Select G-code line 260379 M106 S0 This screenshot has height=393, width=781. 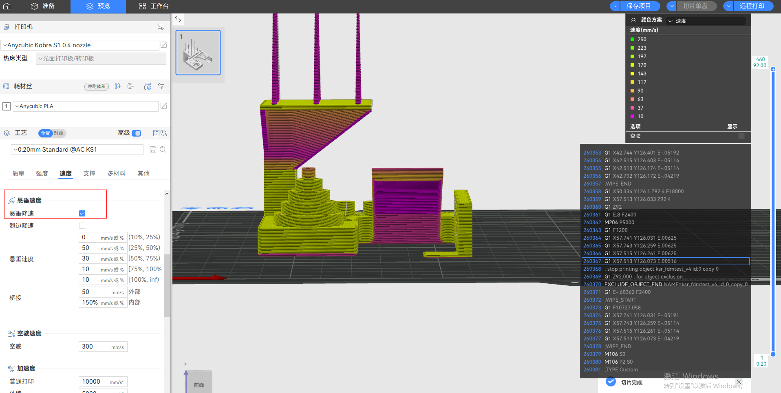pos(665,354)
